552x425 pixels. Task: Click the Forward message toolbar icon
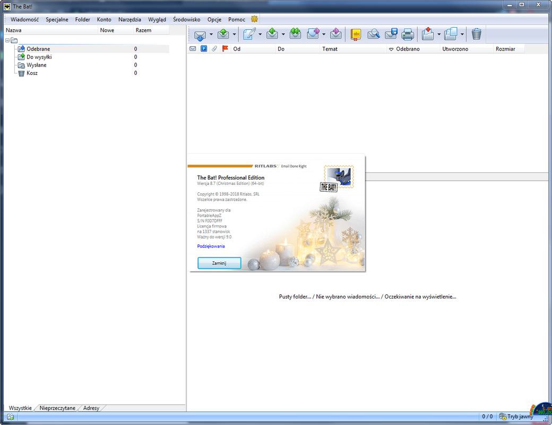pos(313,34)
